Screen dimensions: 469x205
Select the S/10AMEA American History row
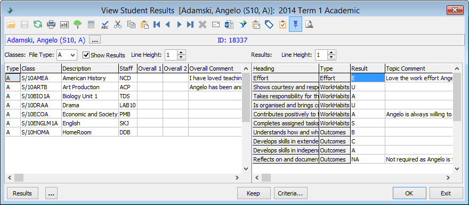coord(123,78)
